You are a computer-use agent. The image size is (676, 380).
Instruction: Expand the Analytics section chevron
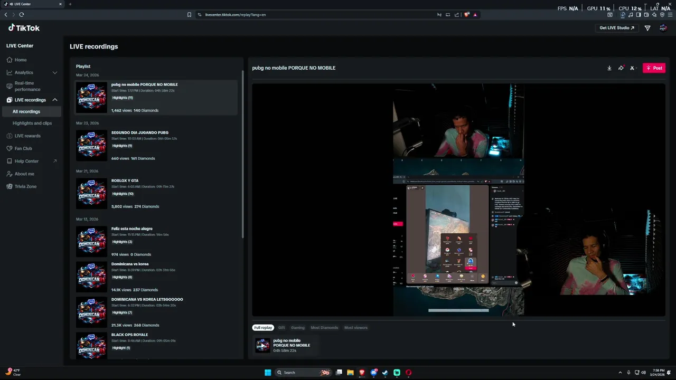coord(54,72)
